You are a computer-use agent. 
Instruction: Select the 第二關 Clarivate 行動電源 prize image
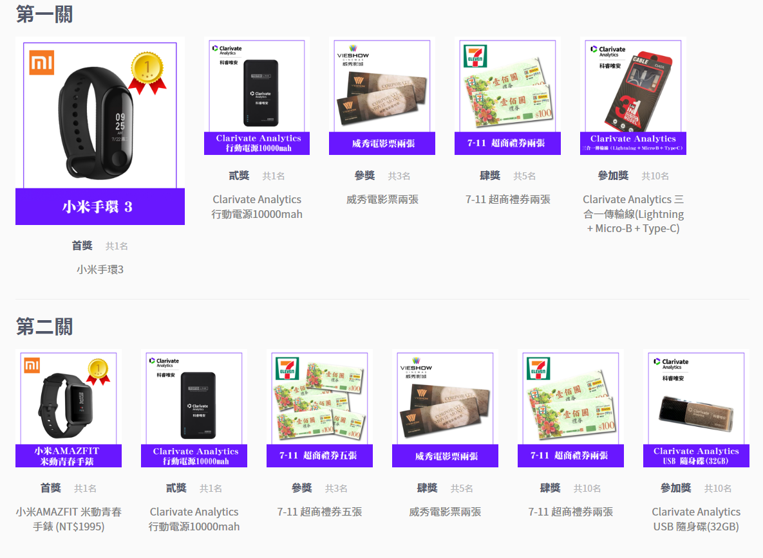(194, 408)
